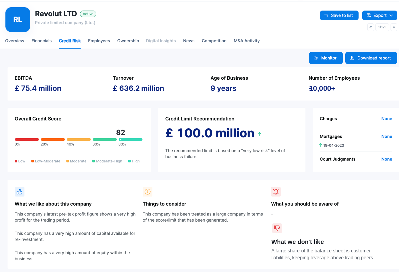This screenshot has width=399, height=272.
Task: Click the 9 years age value
Action: [x=223, y=88]
